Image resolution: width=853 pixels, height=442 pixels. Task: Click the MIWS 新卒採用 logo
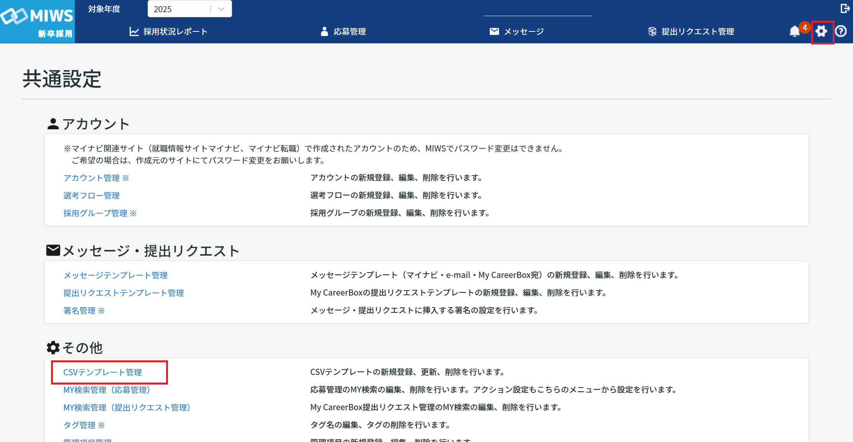click(x=37, y=21)
